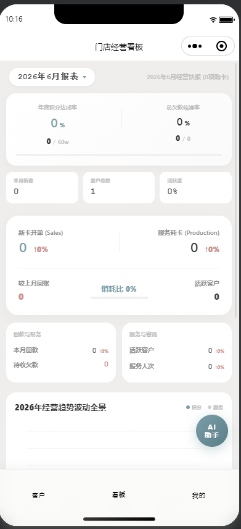241x529 pixels.
Task: Open the 客户总数 stat card
Action: 119,188
